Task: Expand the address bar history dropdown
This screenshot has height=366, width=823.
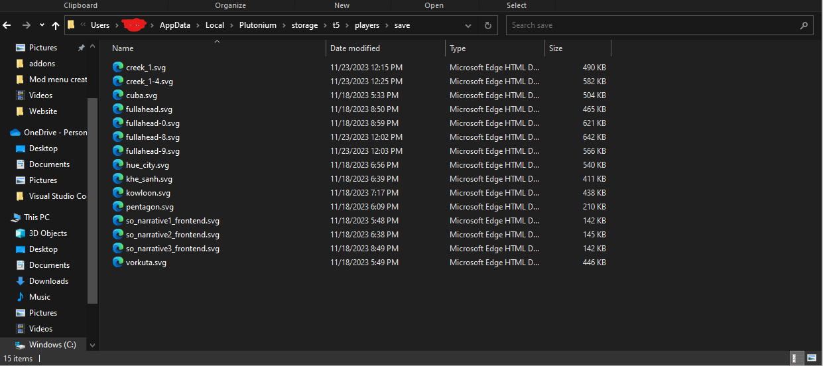Action: click(x=468, y=25)
